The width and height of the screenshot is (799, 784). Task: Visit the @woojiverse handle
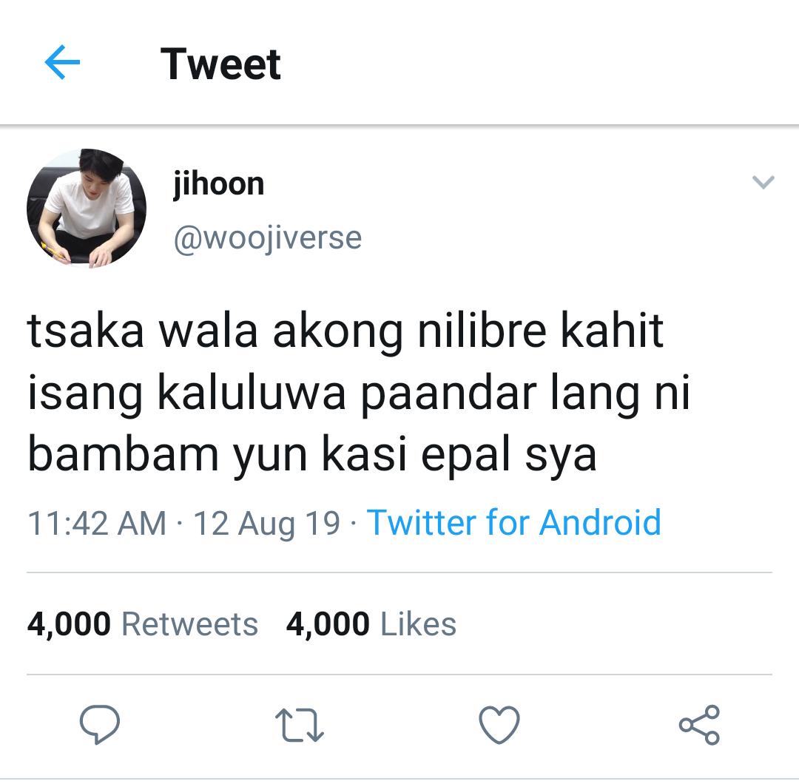coord(268,238)
